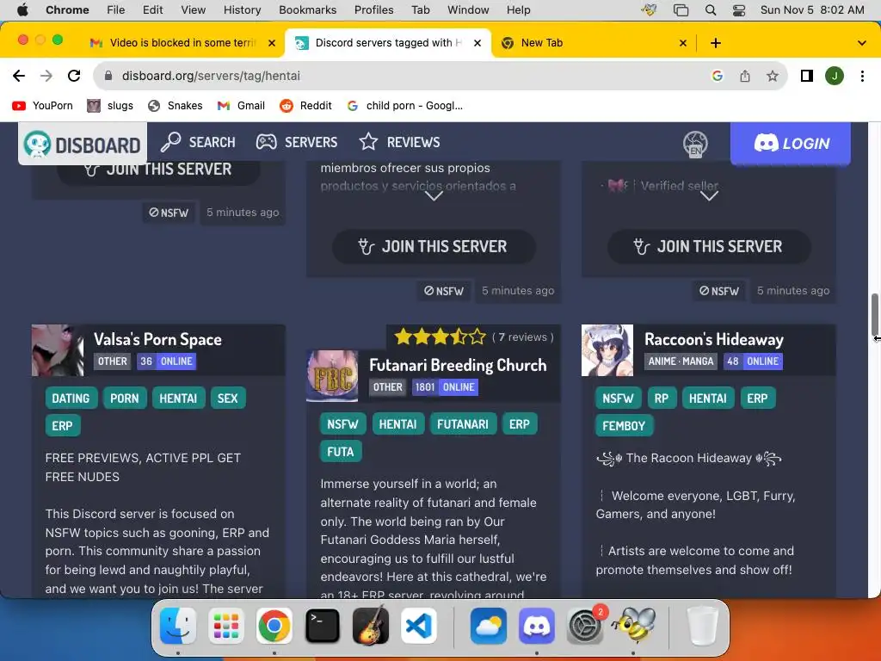The height and width of the screenshot is (661, 881).
Task: Open the Reddit bookmark
Action: click(x=306, y=106)
